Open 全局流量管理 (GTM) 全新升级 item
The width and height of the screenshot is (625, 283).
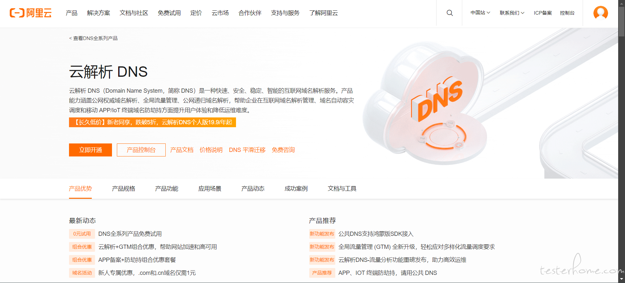pyautogui.click(x=417, y=247)
